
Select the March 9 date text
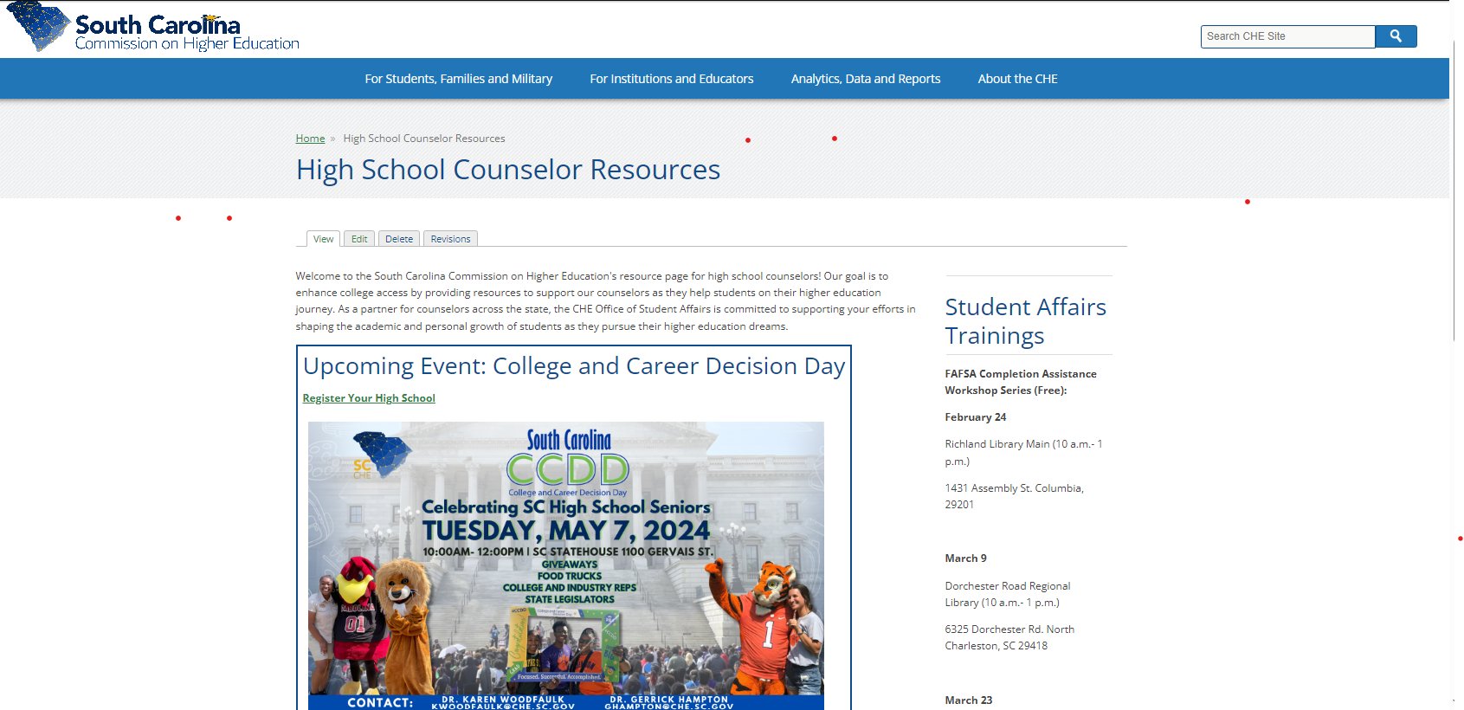tap(965, 558)
